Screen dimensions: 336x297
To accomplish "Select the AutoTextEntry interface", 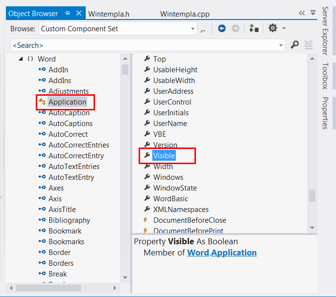I will (x=71, y=177).
